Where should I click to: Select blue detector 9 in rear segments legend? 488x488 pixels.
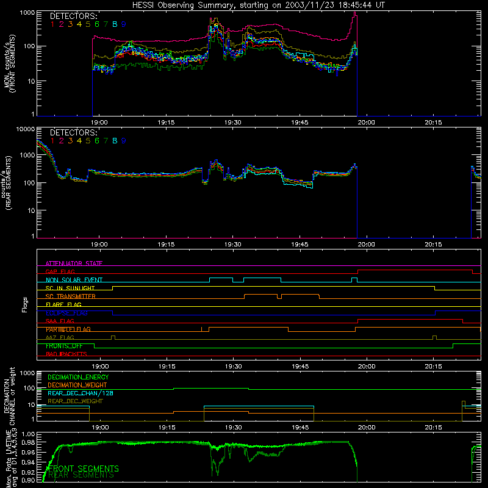pyautogui.click(x=124, y=141)
